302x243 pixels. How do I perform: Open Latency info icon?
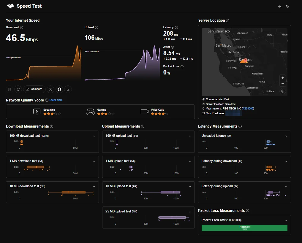[176, 28]
